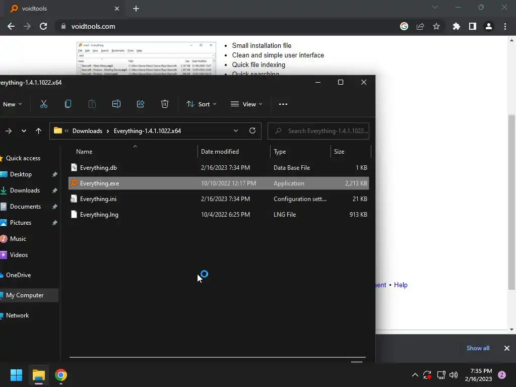Expand address bar history dropdown
This screenshot has height=387, width=516.
click(x=236, y=131)
